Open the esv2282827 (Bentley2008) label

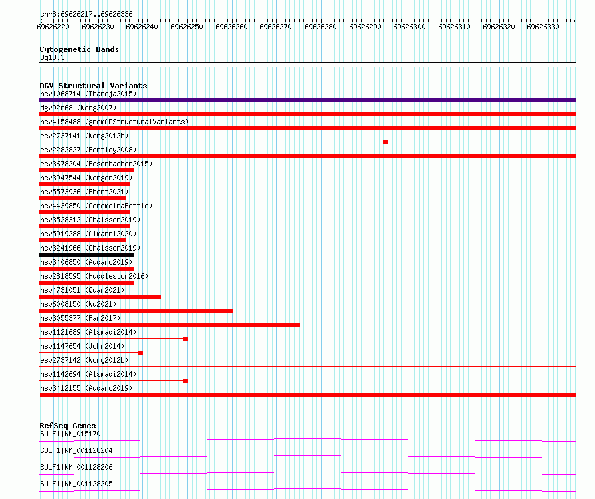click(x=88, y=150)
